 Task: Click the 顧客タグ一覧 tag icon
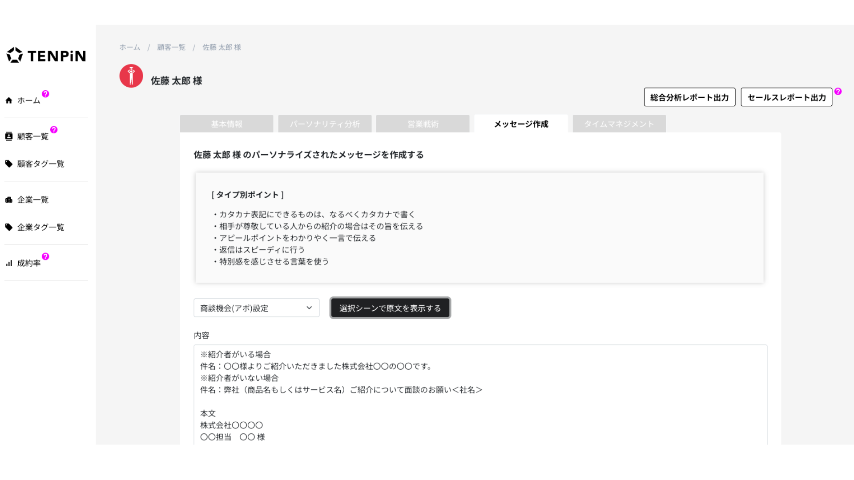9,164
